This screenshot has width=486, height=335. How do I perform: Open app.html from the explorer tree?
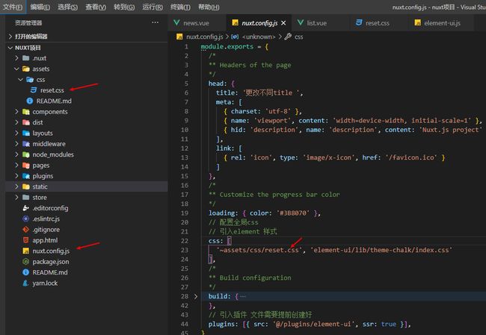45,240
